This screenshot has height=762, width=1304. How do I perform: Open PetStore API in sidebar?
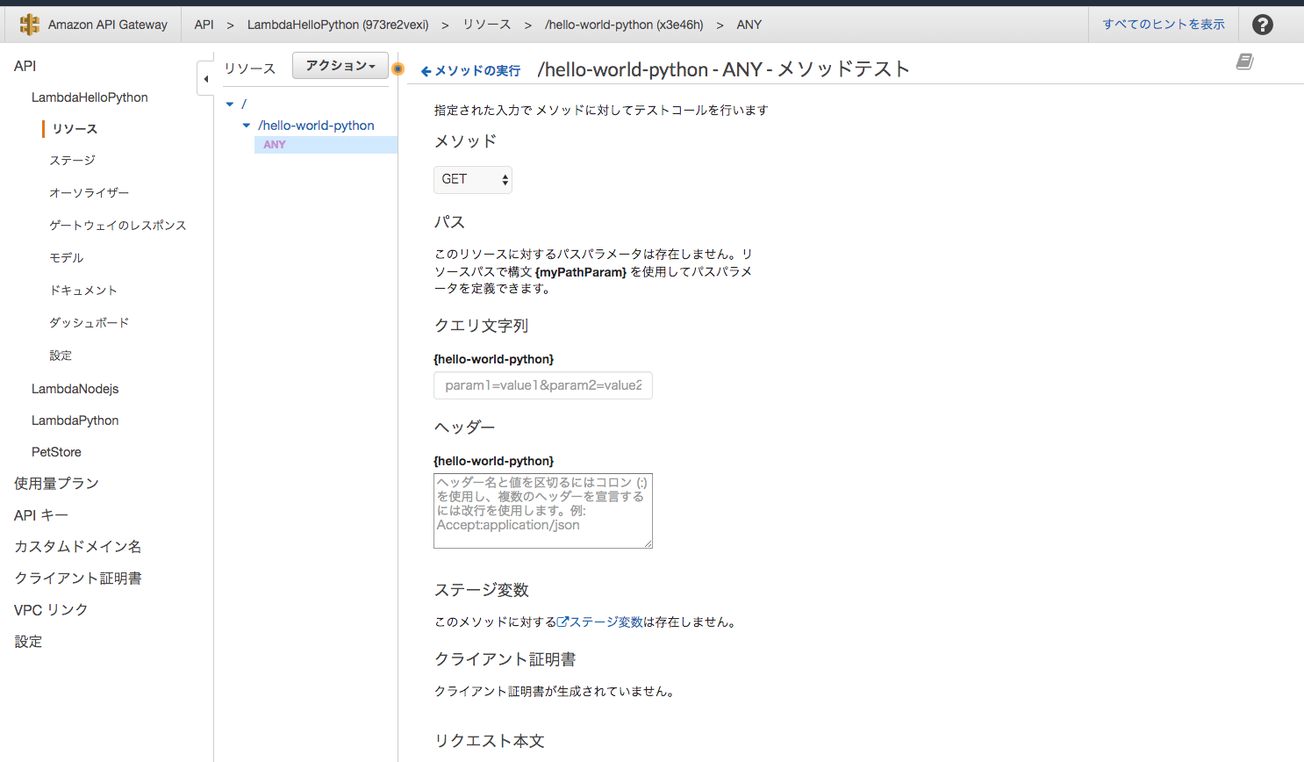[56, 452]
